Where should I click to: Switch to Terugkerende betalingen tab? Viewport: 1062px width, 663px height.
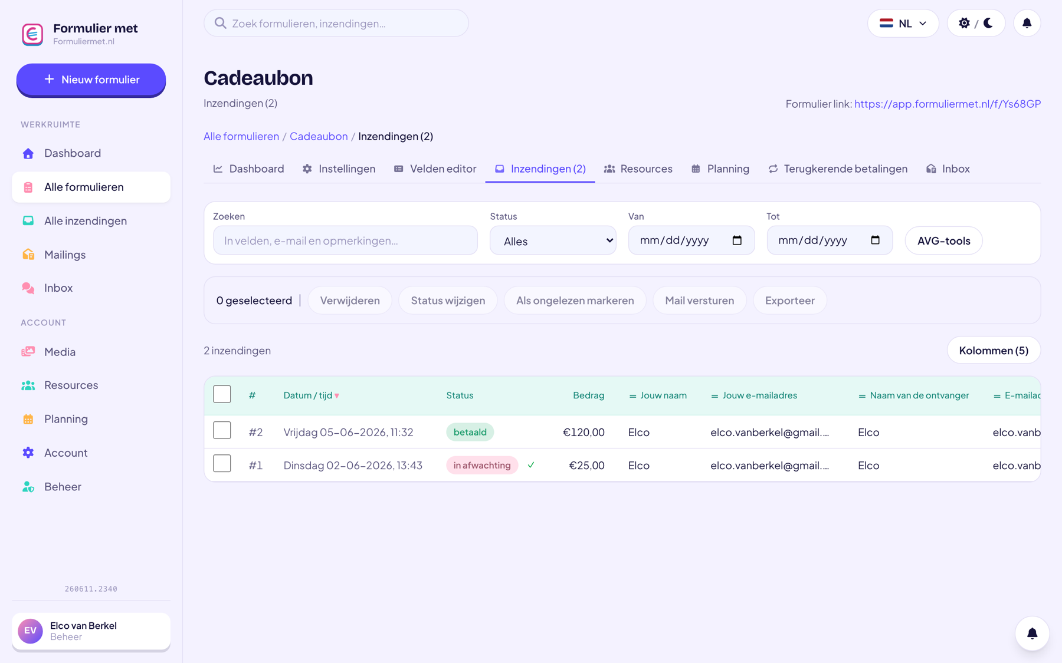point(838,169)
